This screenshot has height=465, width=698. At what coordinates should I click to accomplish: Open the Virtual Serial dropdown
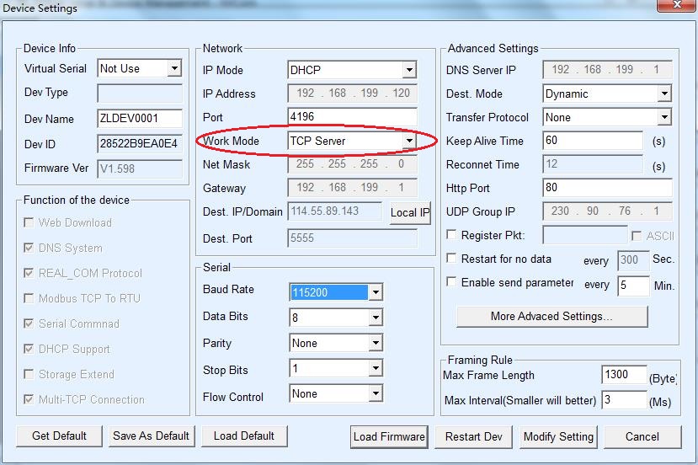(x=174, y=68)
